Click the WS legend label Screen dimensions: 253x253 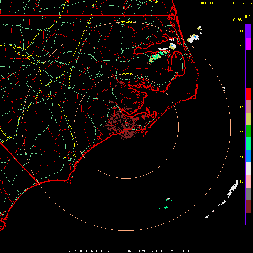[x=241, y=157]
